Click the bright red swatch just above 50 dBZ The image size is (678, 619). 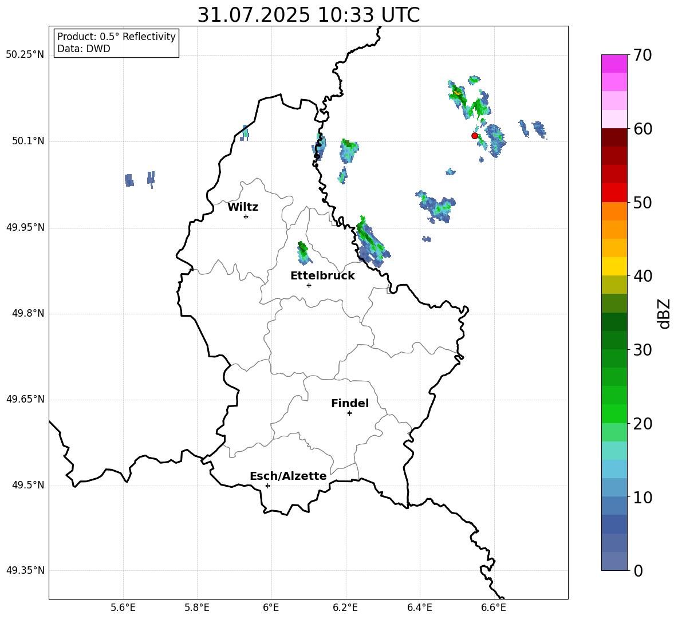click(614, 193)
